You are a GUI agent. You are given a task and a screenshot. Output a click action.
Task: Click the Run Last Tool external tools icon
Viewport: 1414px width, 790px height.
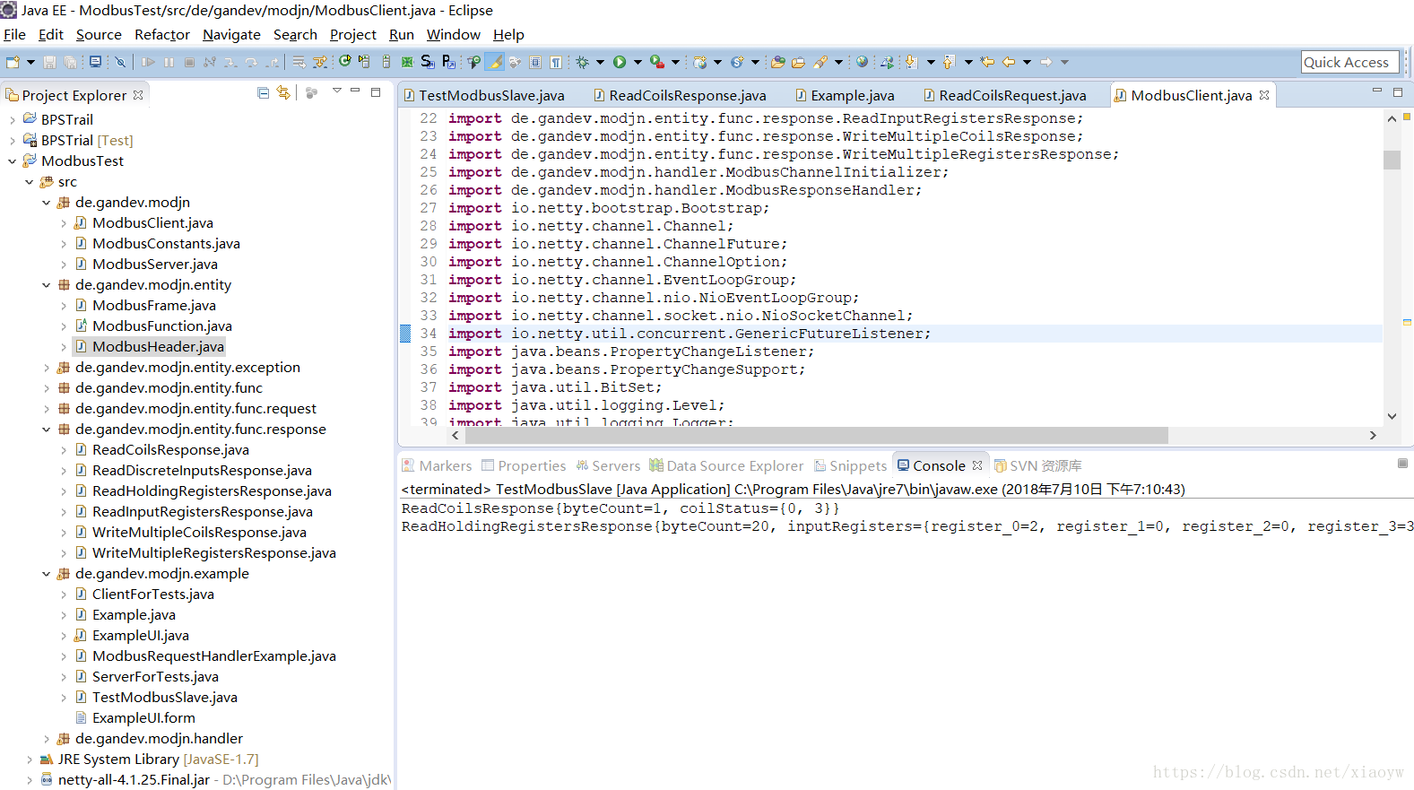tap(657, 62)
